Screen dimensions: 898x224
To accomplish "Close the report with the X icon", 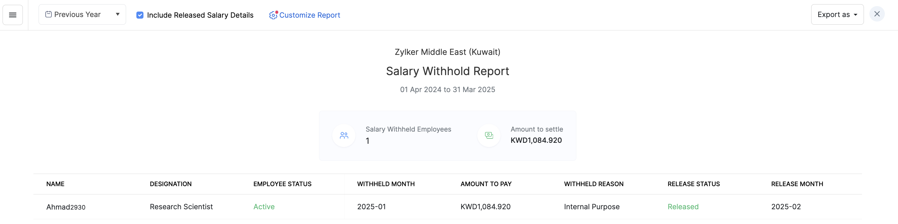I will (877, 14).
